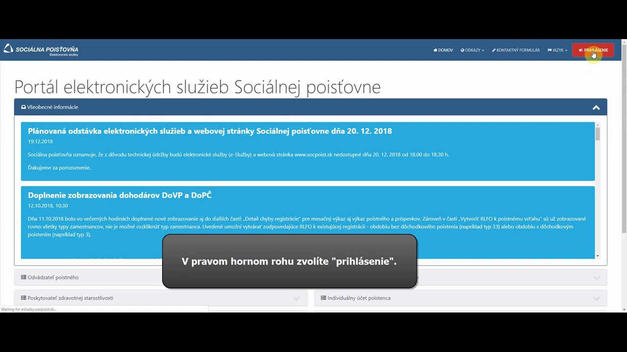Open KONTAKTNÝ FORMULÁR link
Screen dimensions: 627x352
click(516, 50)
